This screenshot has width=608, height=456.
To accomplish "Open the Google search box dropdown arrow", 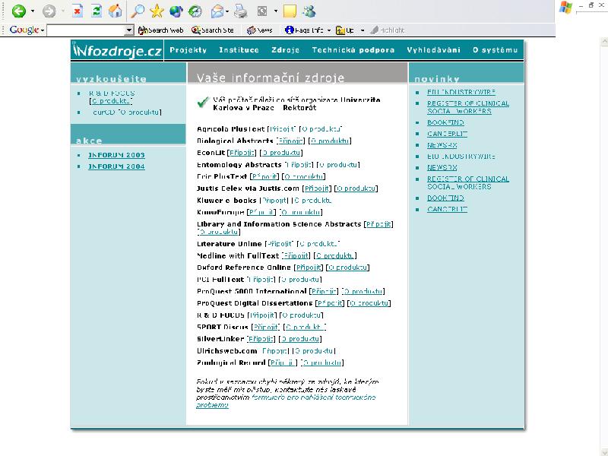I will (129, 30).
